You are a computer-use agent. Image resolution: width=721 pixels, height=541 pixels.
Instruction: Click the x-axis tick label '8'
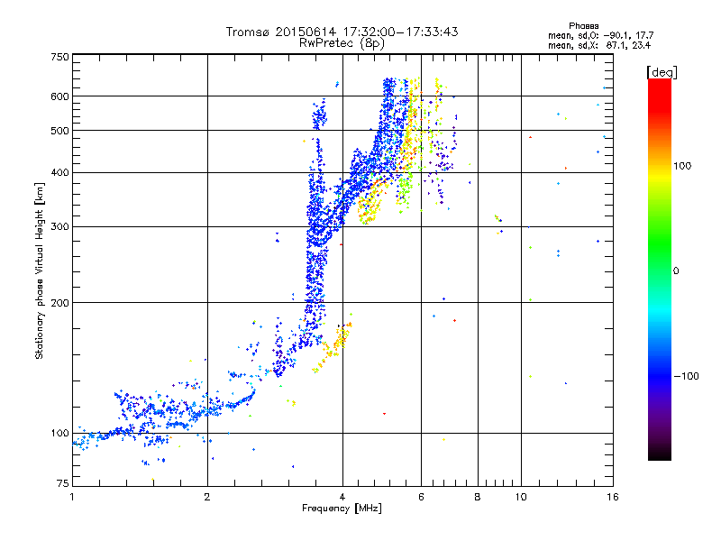coord(478,497)
